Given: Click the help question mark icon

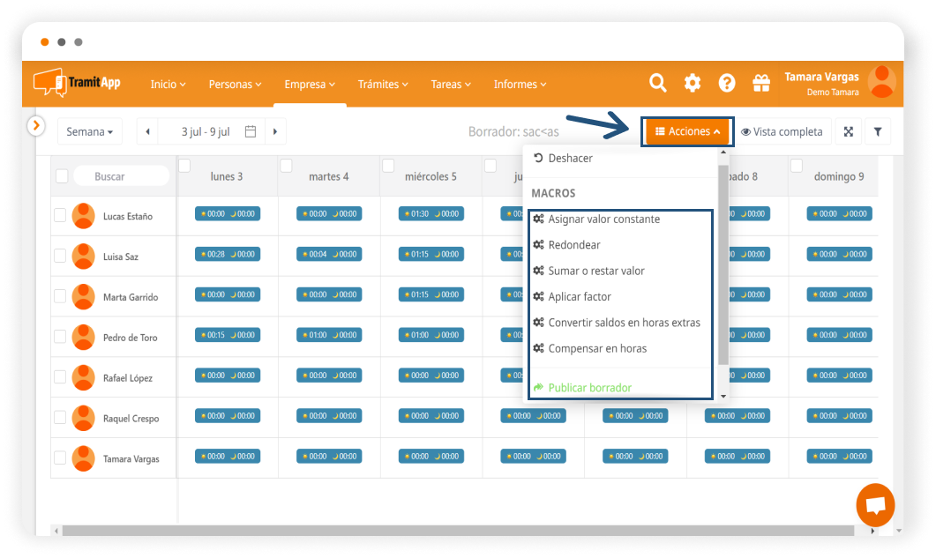Looking at the screenshot, I should click(727, 83).
